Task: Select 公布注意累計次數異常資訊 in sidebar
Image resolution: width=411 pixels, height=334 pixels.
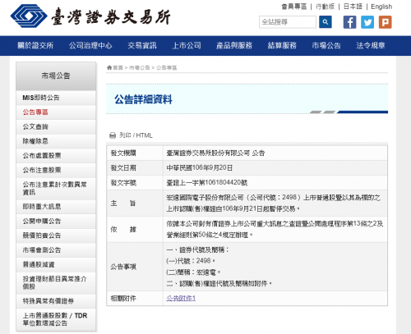Action: [56, 189]
